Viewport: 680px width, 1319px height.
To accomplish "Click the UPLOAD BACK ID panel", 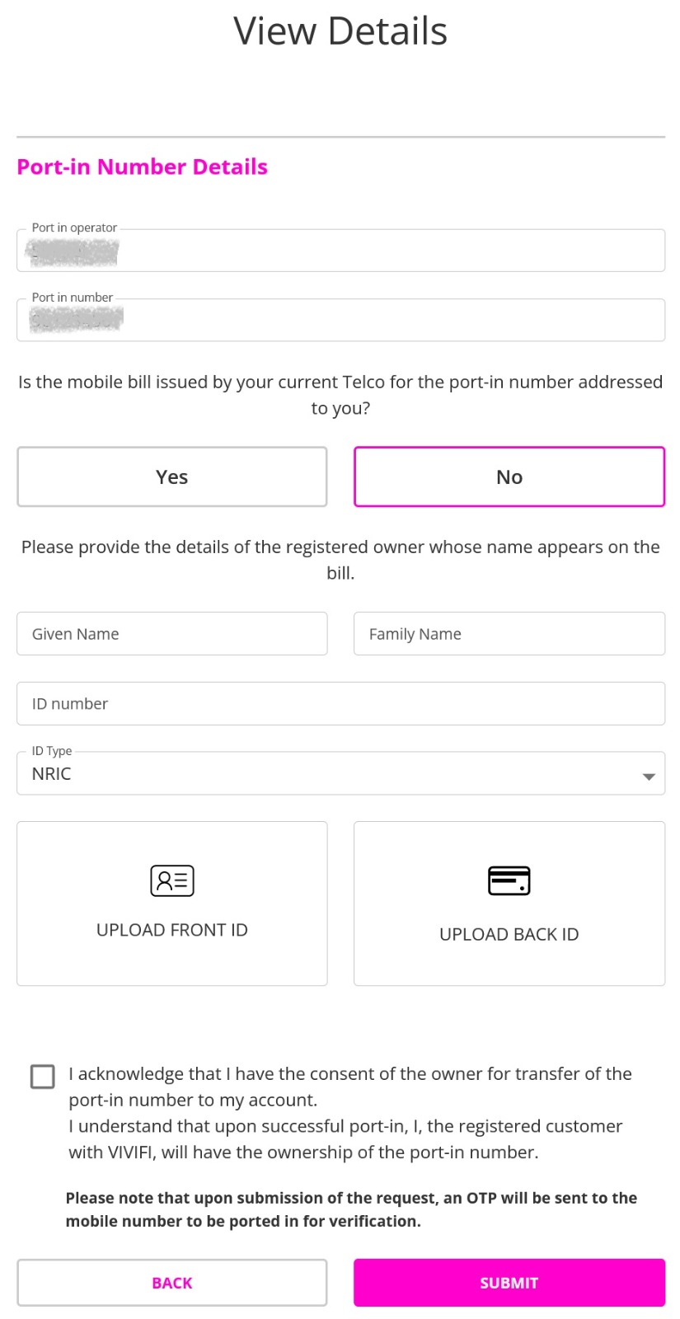I will pyautogui.click(x=508, y=903).
